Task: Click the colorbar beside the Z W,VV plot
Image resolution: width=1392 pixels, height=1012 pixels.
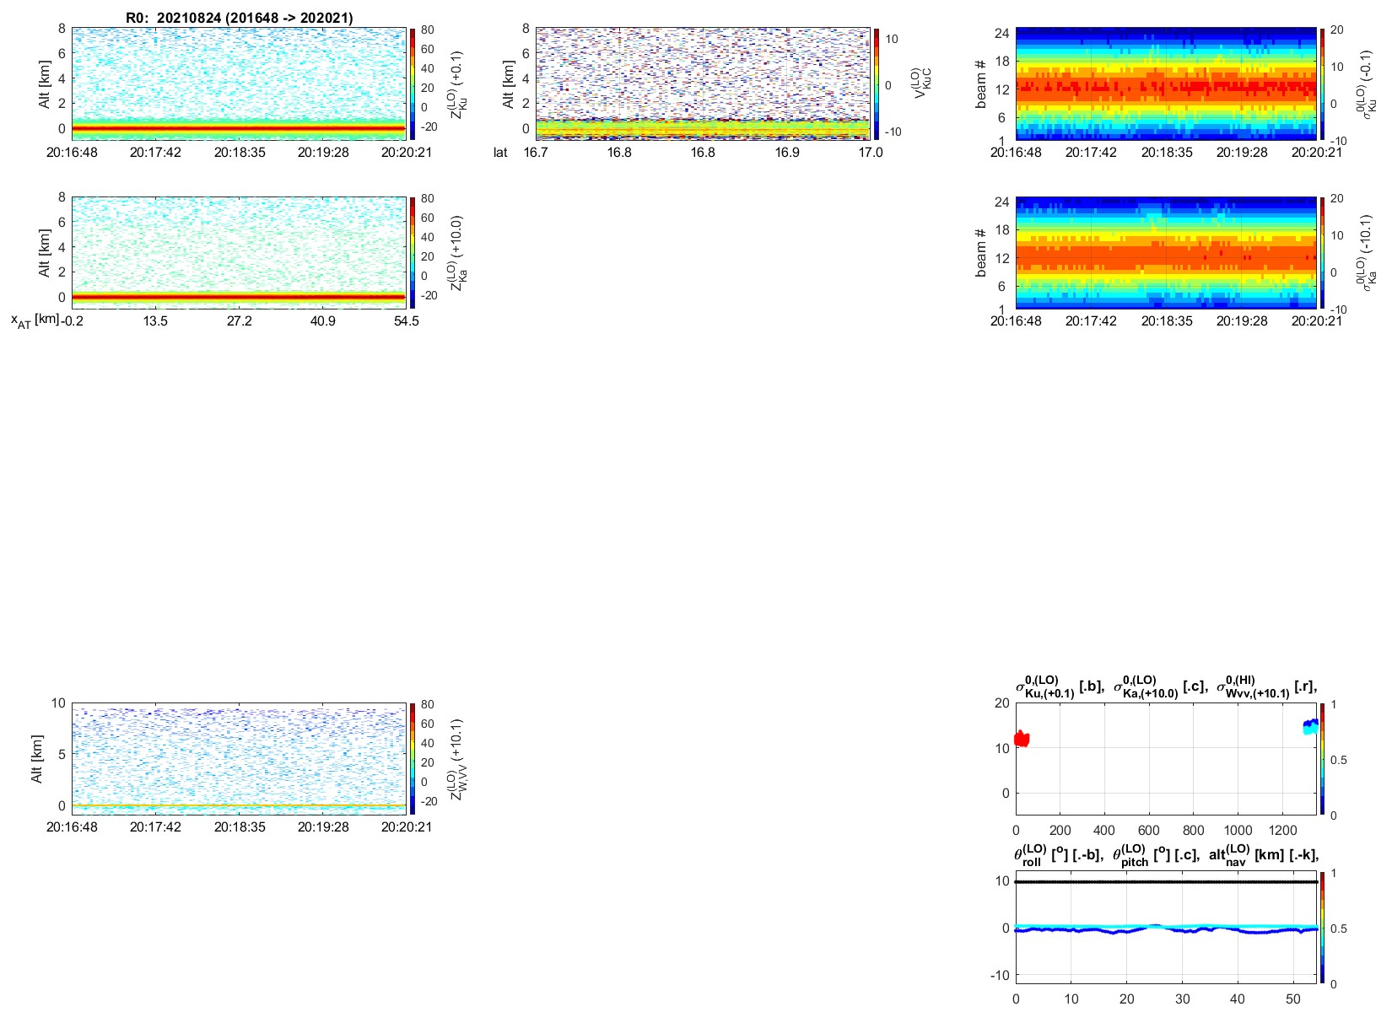Action: (x=413, y=757)
